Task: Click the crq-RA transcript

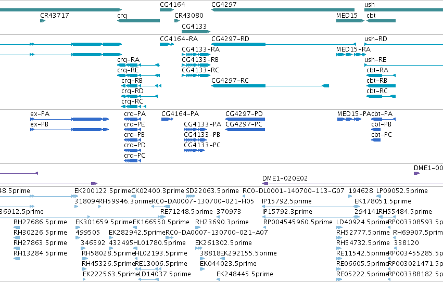Action: tap(138, 65)
